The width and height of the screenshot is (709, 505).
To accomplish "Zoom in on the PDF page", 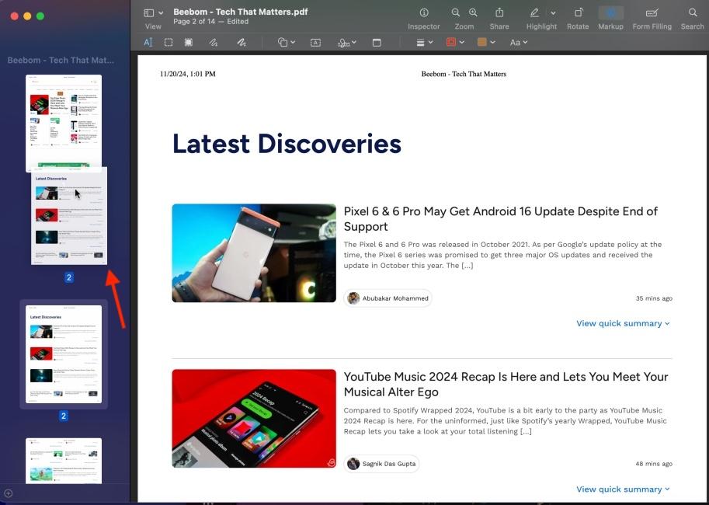I will pos(473,12).
